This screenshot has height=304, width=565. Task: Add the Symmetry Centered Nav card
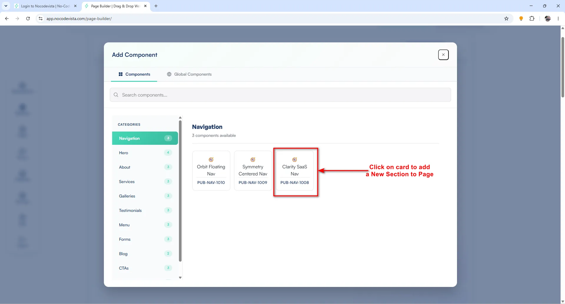(x=253, y=171)
